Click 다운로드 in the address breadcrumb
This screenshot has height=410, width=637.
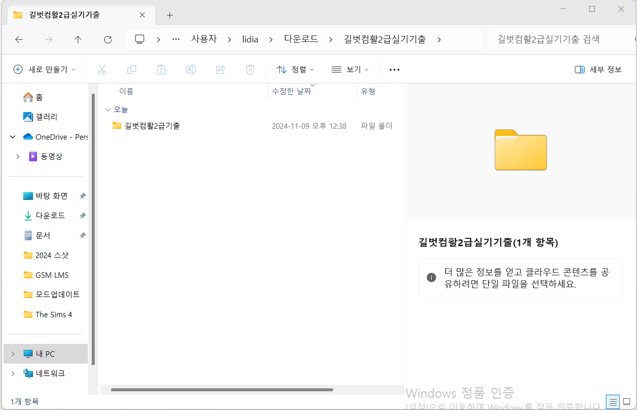pyautogui.click(x=301, y=39)
